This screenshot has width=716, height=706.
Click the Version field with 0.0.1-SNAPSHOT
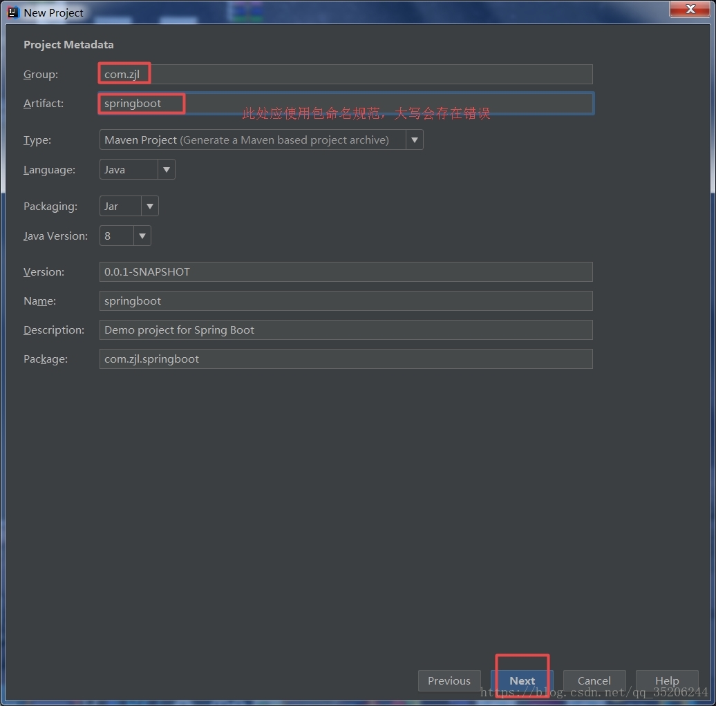pyautogui.click(x=346, y=272)
